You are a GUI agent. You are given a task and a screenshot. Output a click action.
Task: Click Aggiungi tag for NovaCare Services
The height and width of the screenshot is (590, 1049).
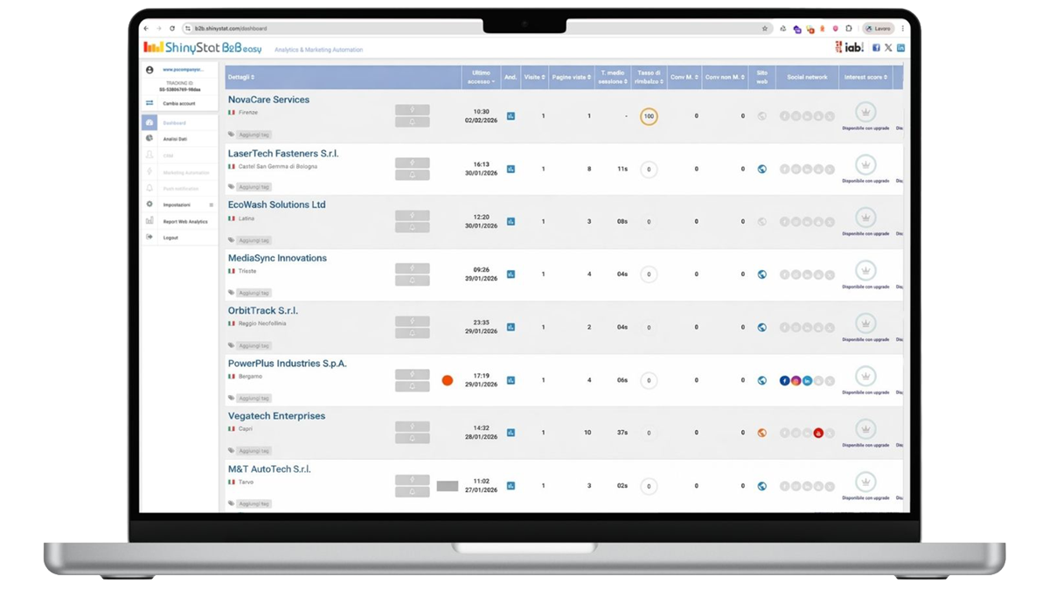point(254,135)
